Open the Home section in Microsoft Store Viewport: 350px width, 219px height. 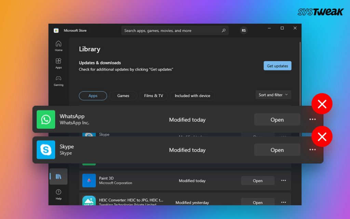(58, 46)
